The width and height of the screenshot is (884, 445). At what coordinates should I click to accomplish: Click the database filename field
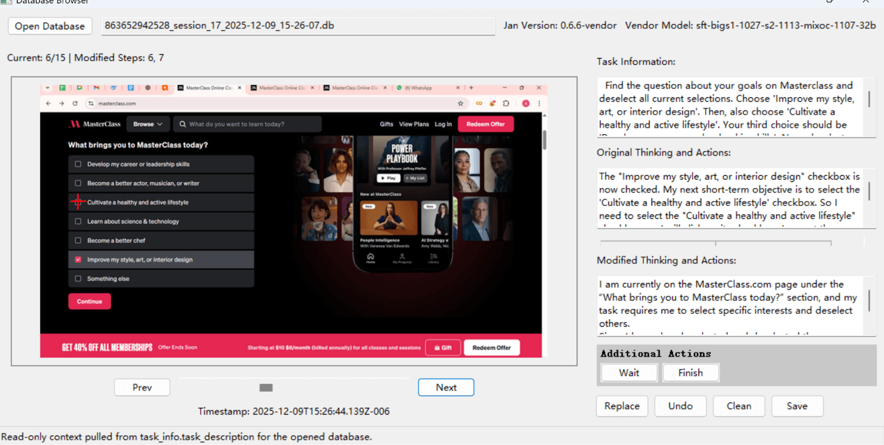(x=298, y=26)
